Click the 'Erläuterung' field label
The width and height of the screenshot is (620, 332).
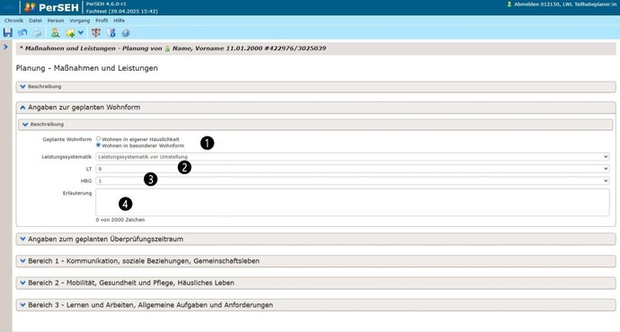click(x=77, y=193)
